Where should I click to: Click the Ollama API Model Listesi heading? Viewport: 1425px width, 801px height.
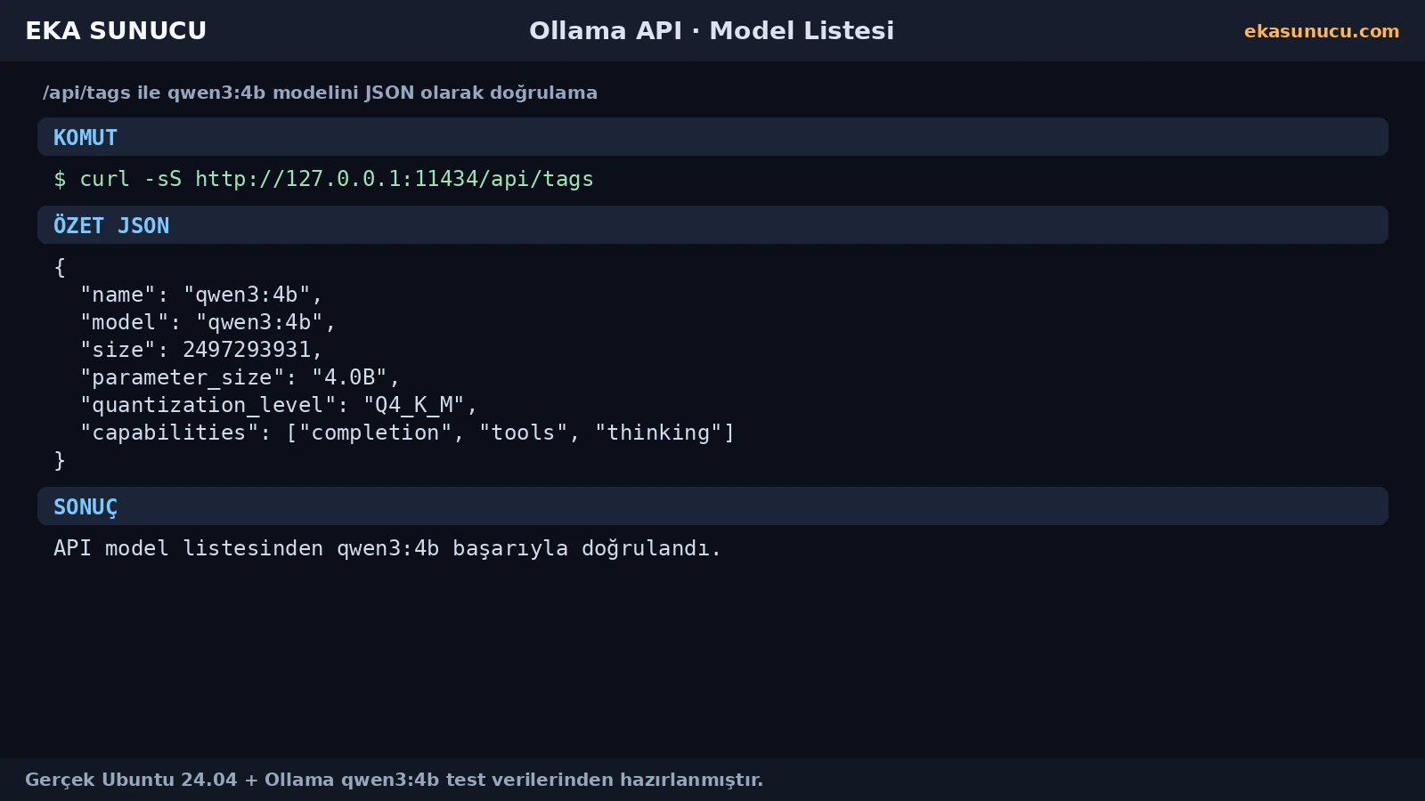click(712, 31)
